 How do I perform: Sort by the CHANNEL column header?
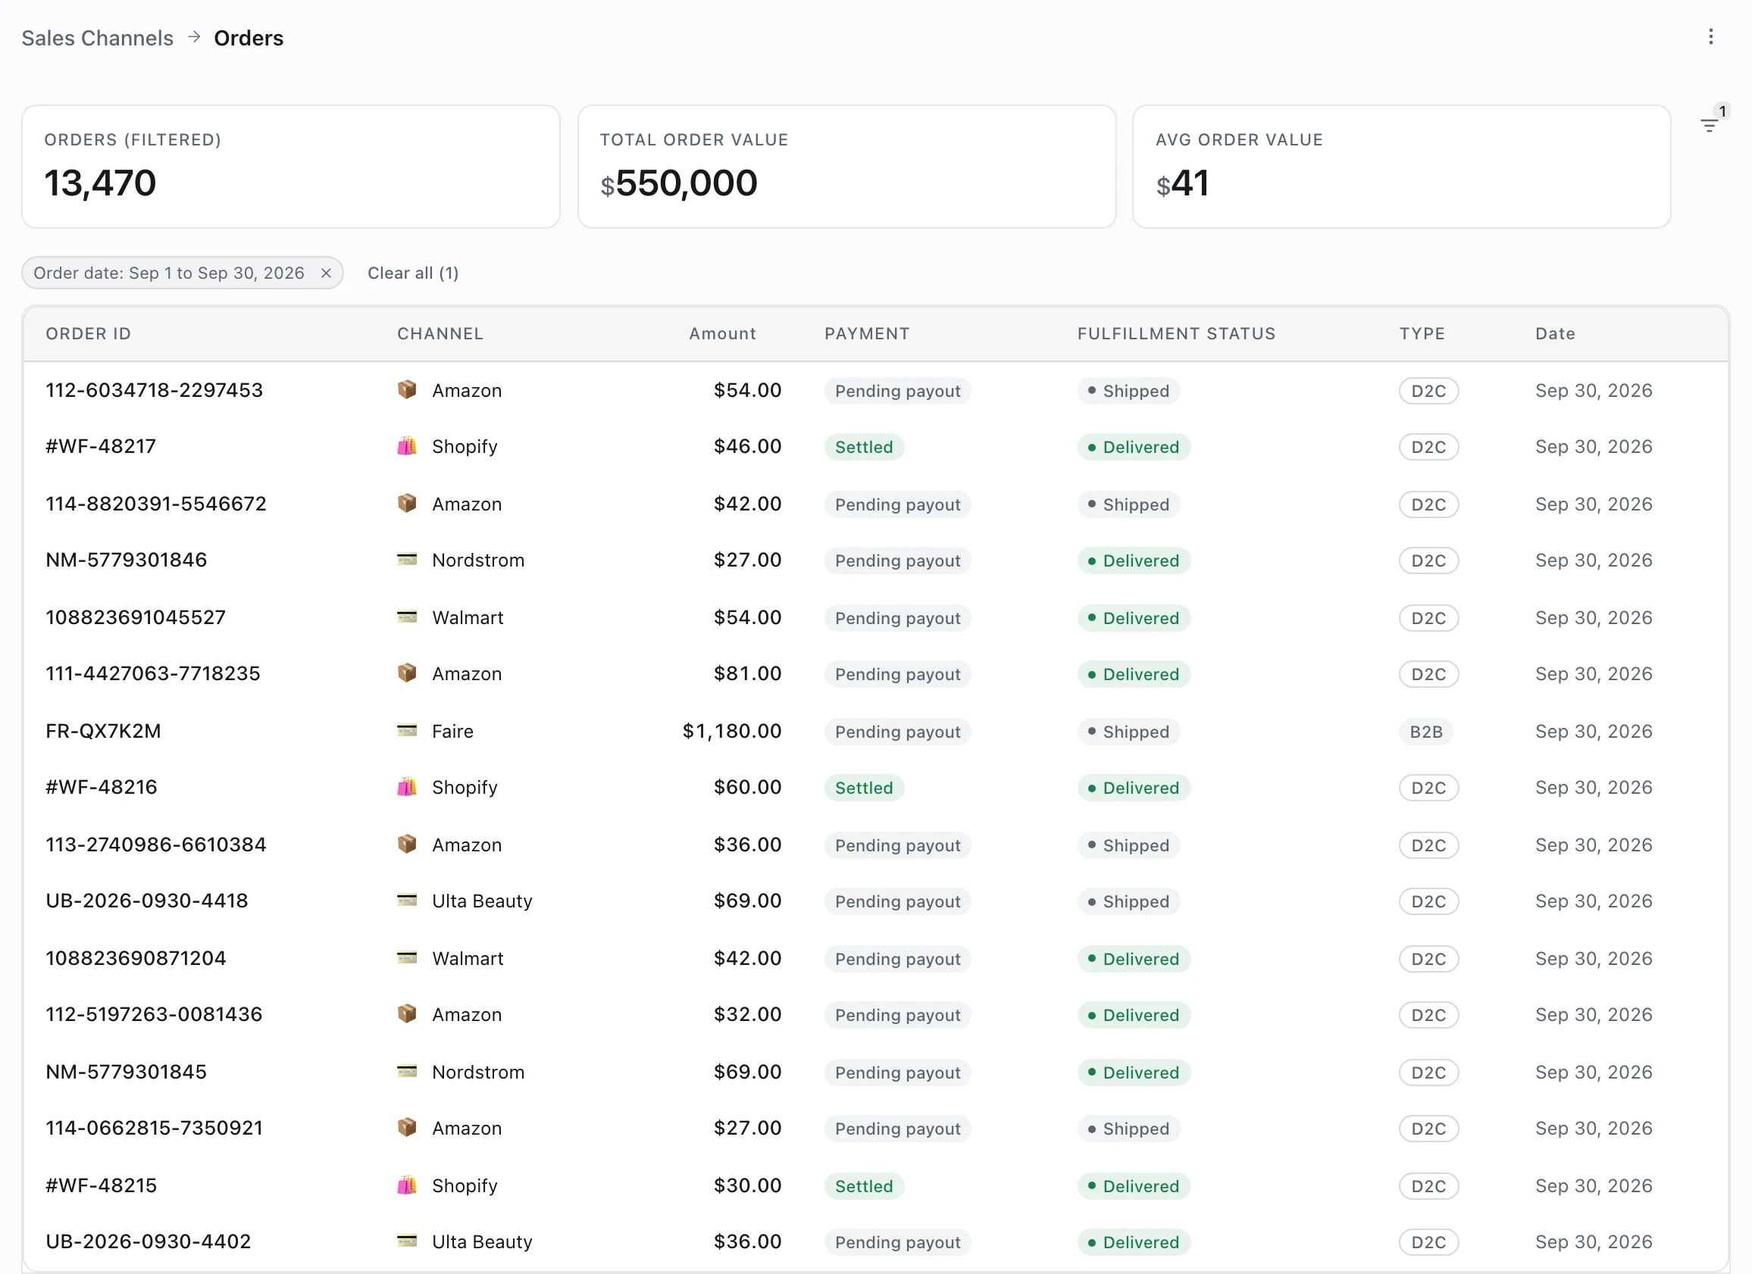[440, 333]
